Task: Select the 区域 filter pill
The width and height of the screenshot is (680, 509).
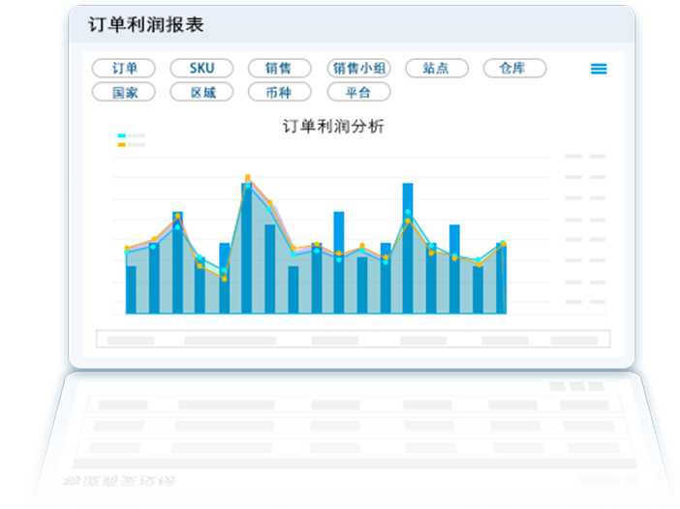Action: point(201,93)
